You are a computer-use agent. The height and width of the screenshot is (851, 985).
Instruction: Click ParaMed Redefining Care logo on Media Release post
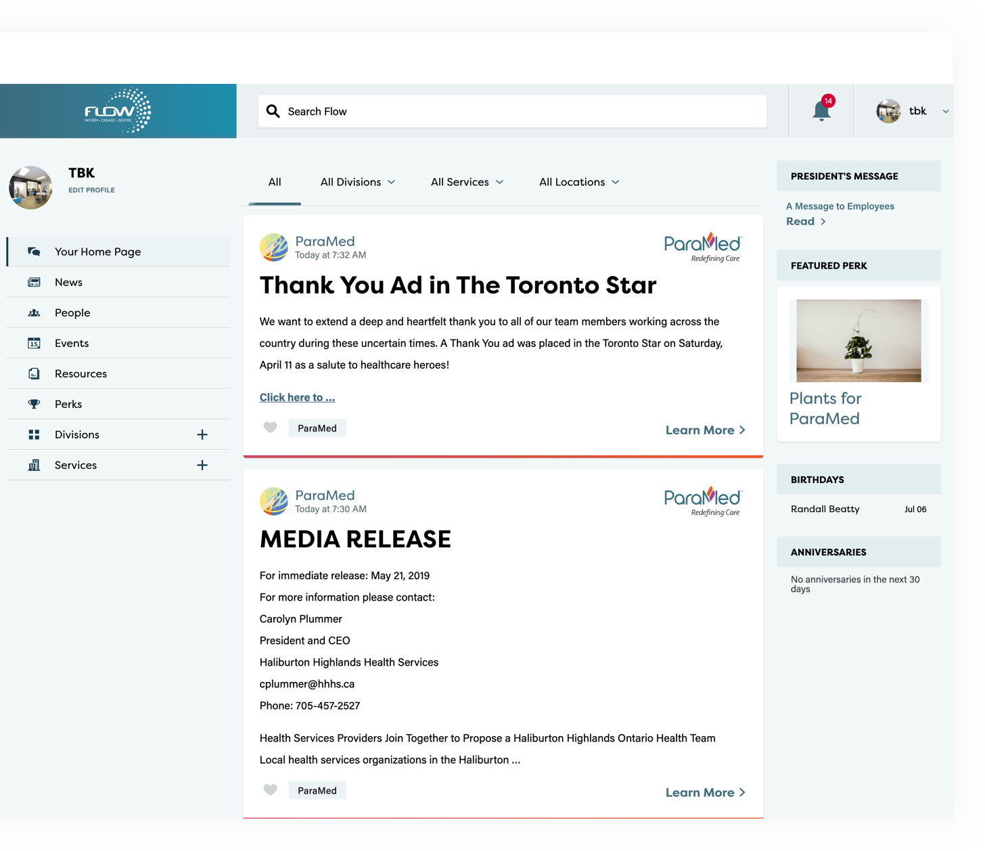point(703,501)
